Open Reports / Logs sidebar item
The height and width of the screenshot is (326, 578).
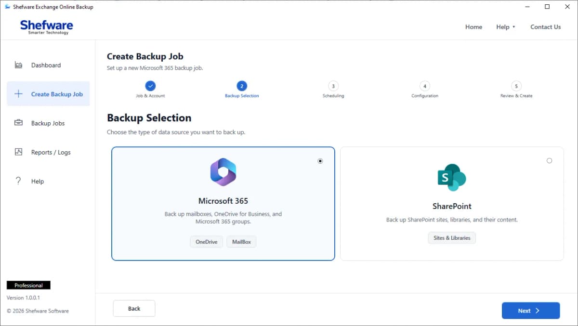(48, 152)
